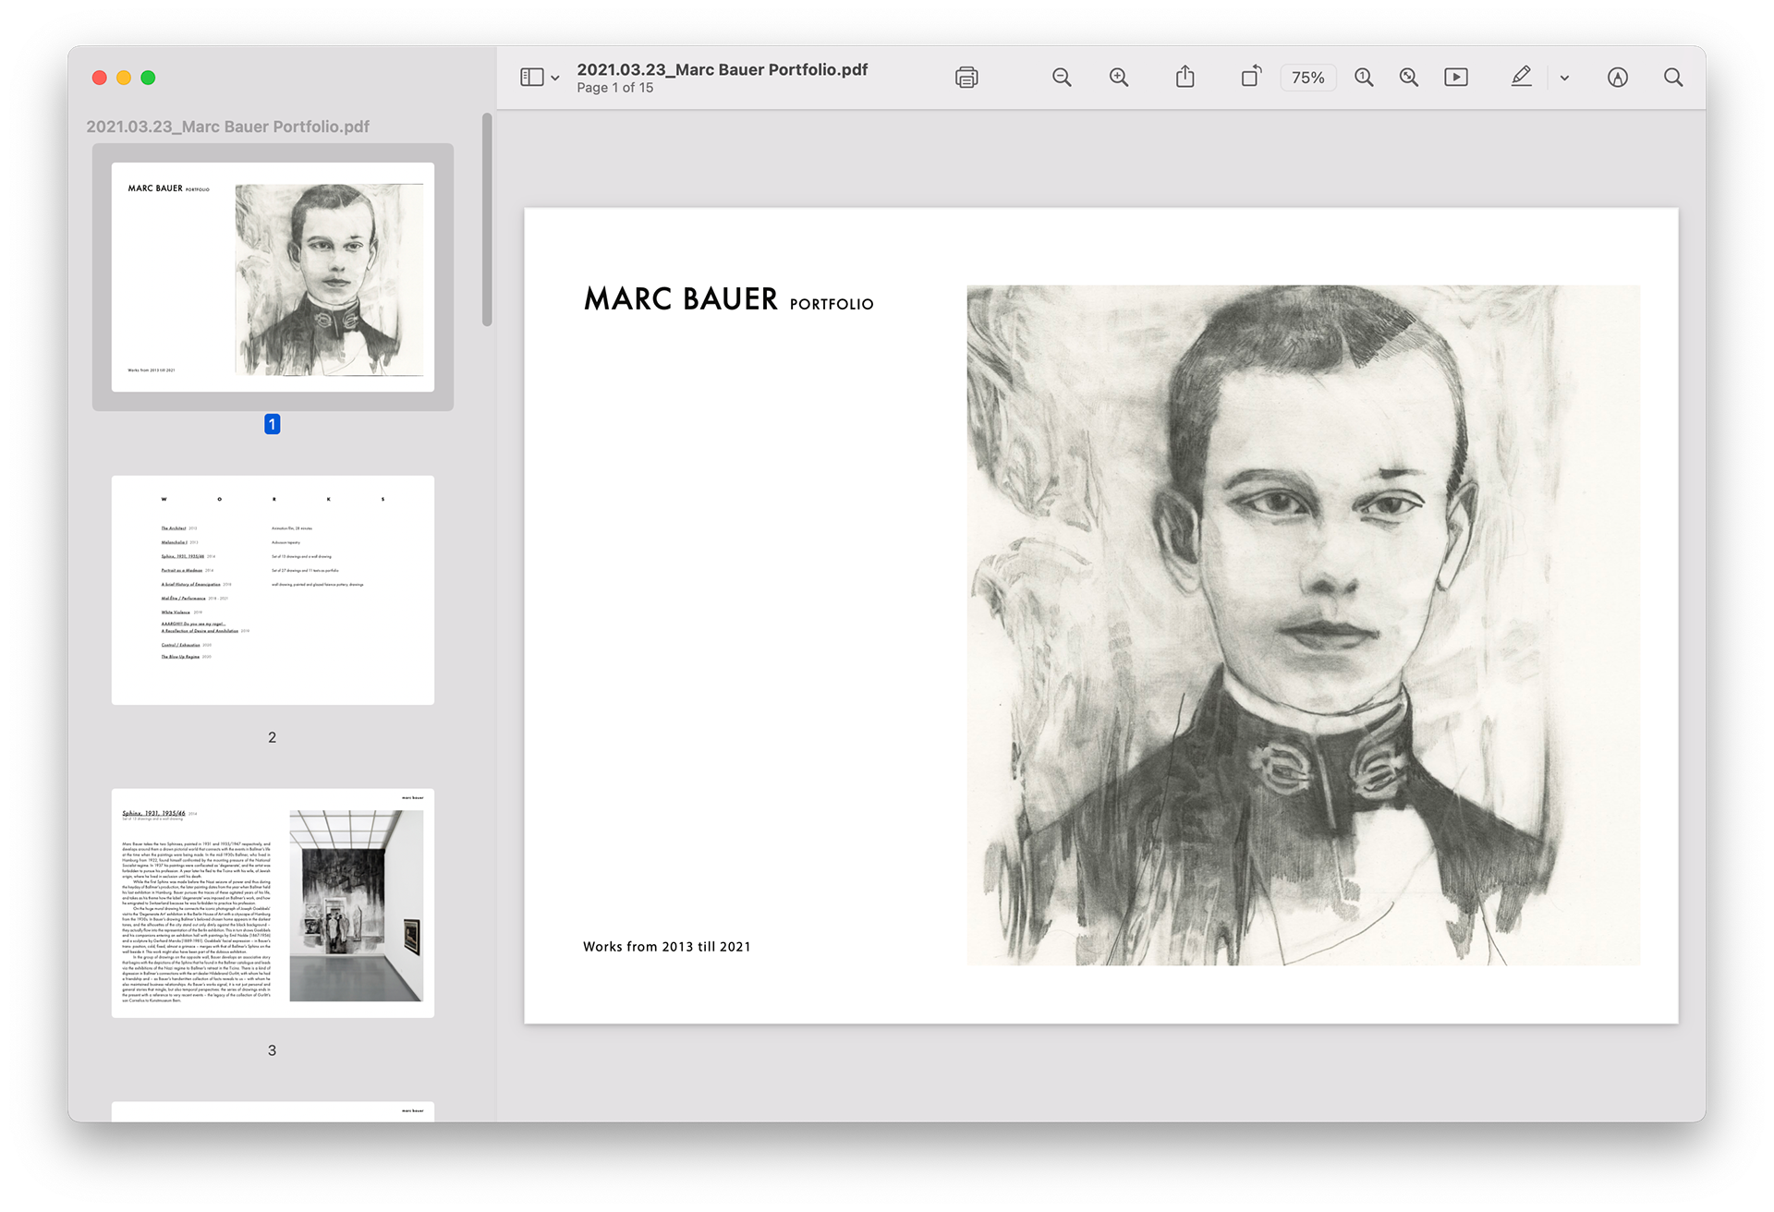Open sidebar view options dropdown arrow
1774x1212 pixels.
[x=554, y=79]
